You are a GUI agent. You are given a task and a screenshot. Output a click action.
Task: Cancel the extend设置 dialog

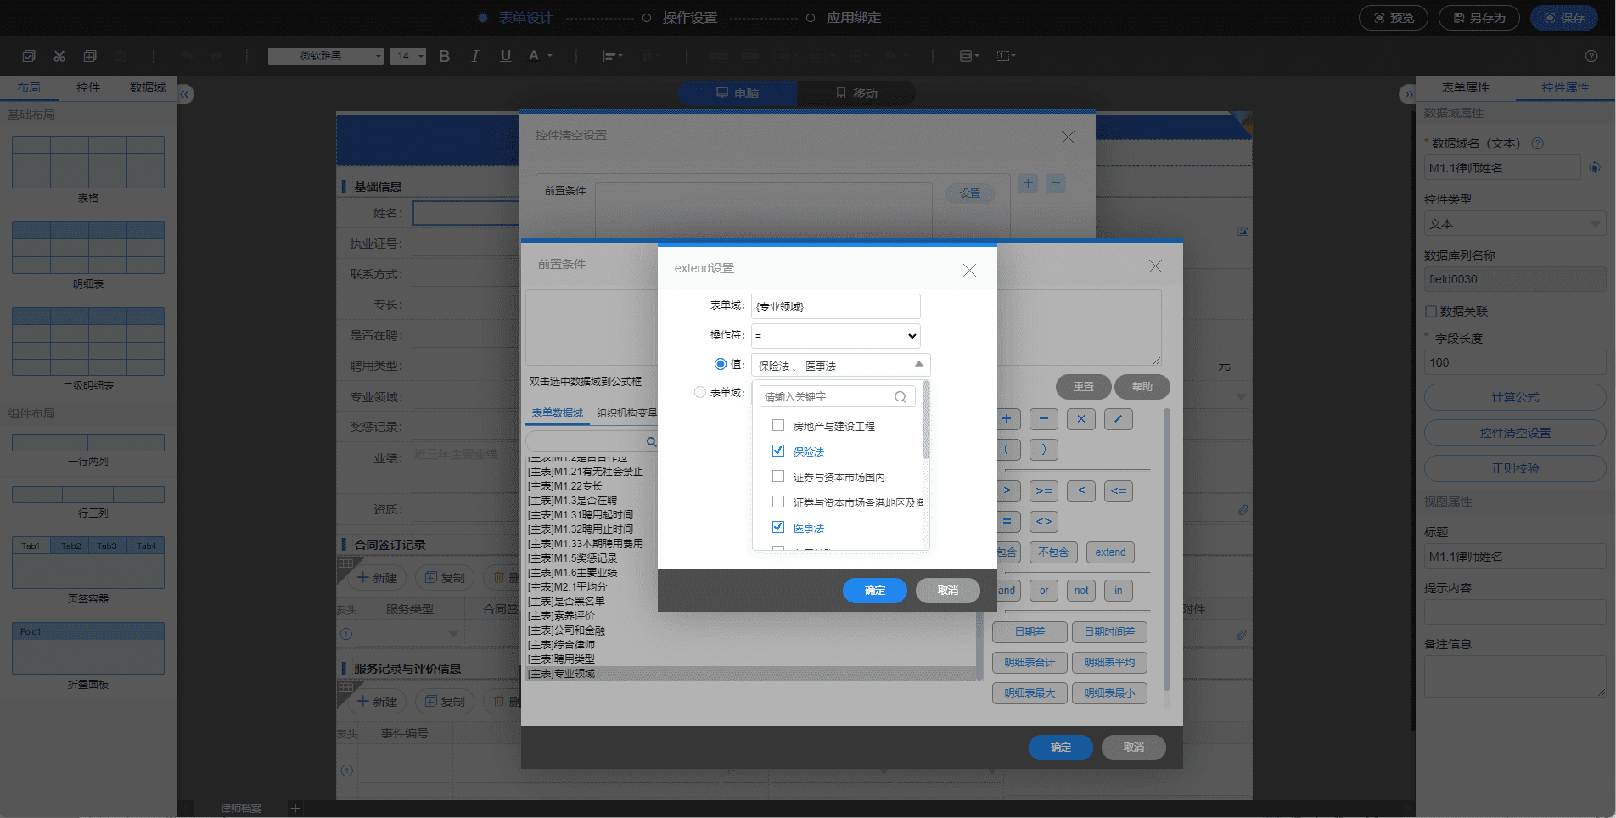coord(948,591)
